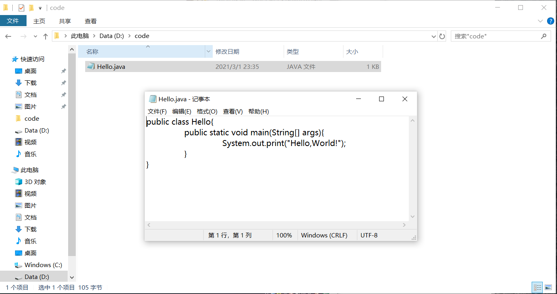Image resolution: width=557 pixels, height=294 pixels.
Task: Open the 共享 ribbon tab
Action: (x=65, y=21)
